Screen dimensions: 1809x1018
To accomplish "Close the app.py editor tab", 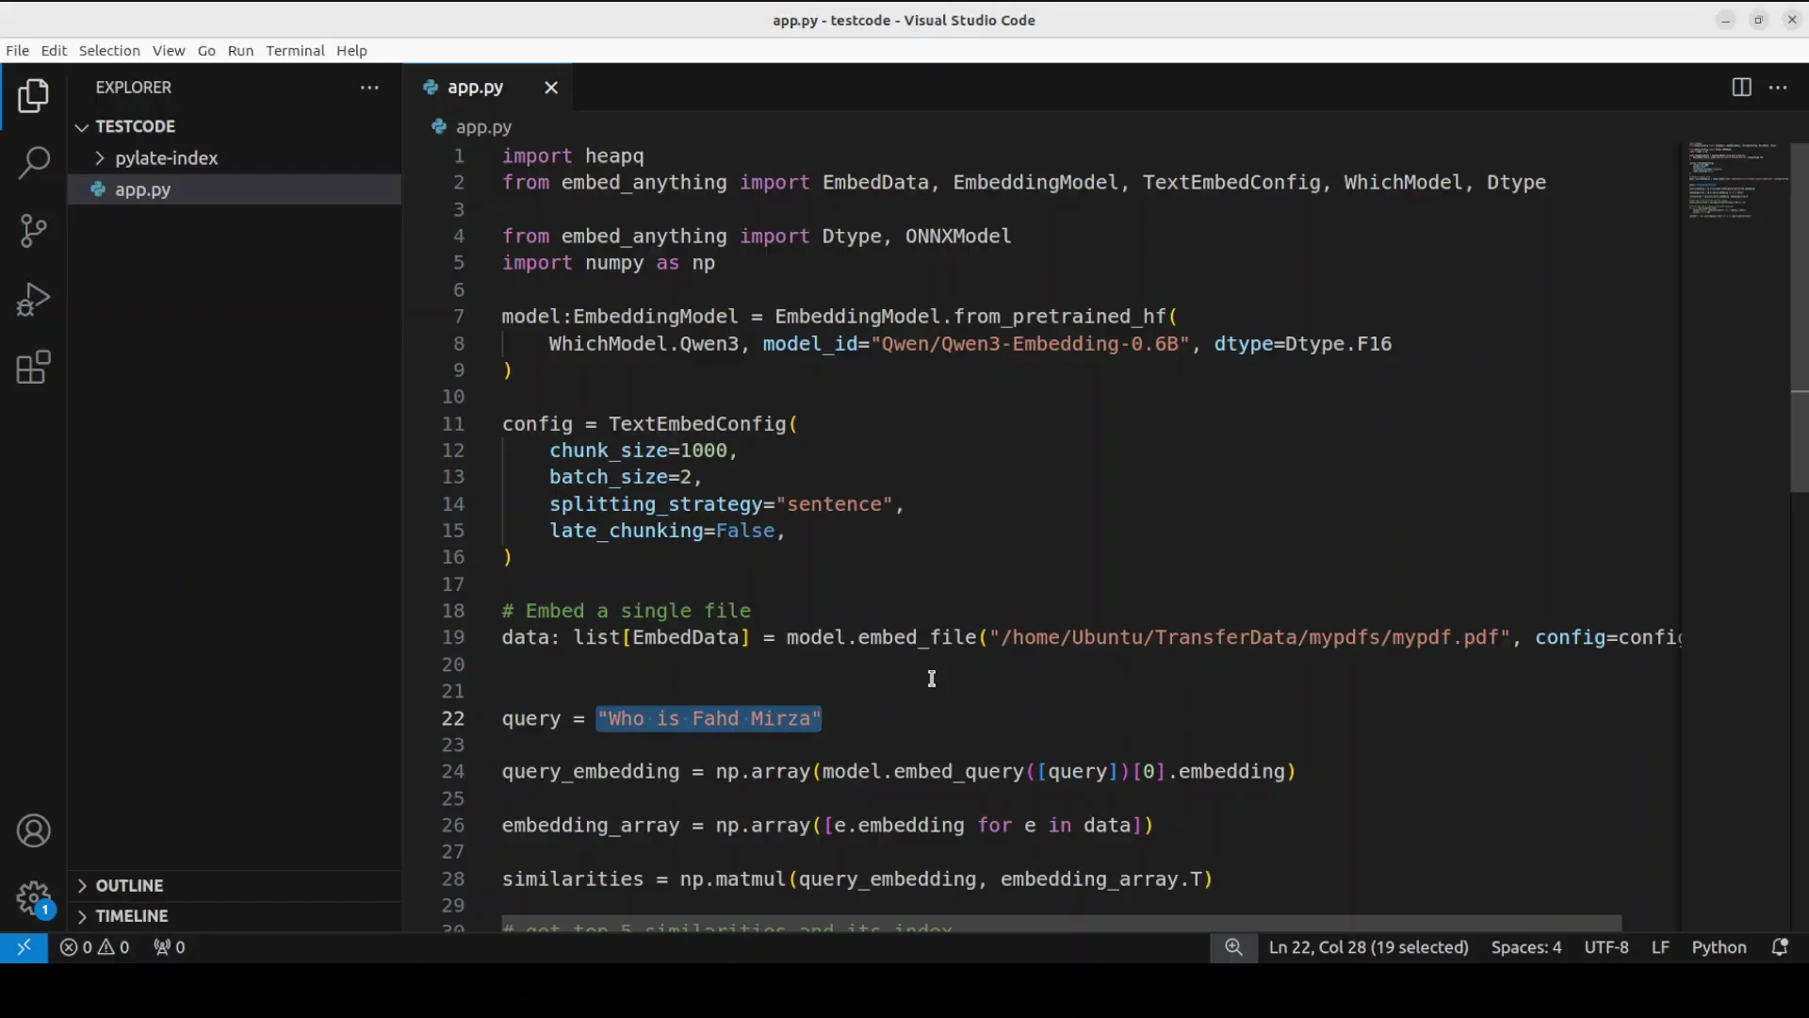I will click(551, 88).
